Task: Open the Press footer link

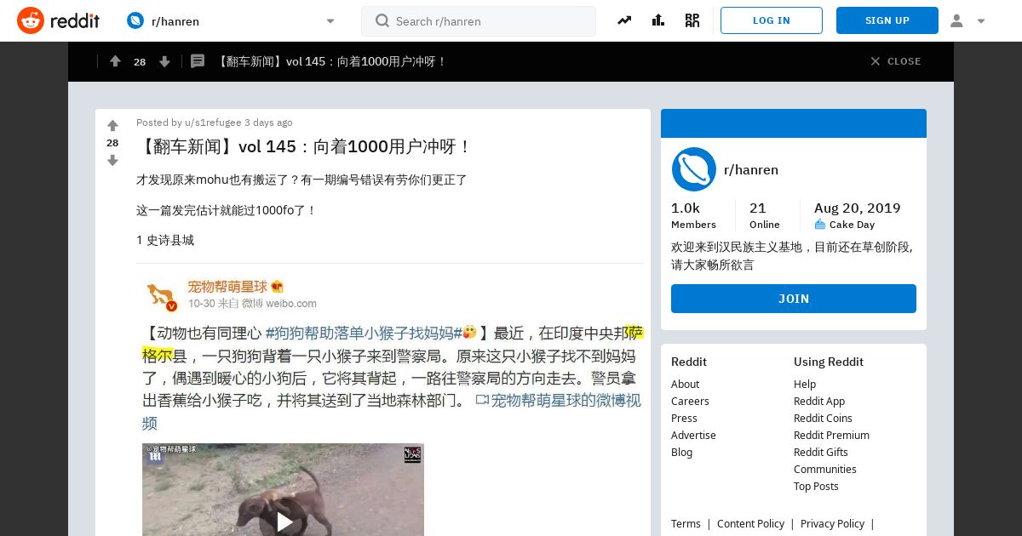Action: (684, 419)
